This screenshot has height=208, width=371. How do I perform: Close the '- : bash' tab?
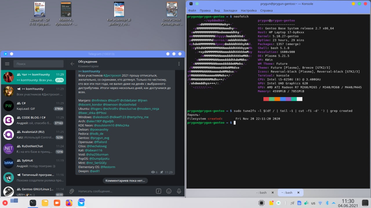pyautogui.click(x=272, y=192)
